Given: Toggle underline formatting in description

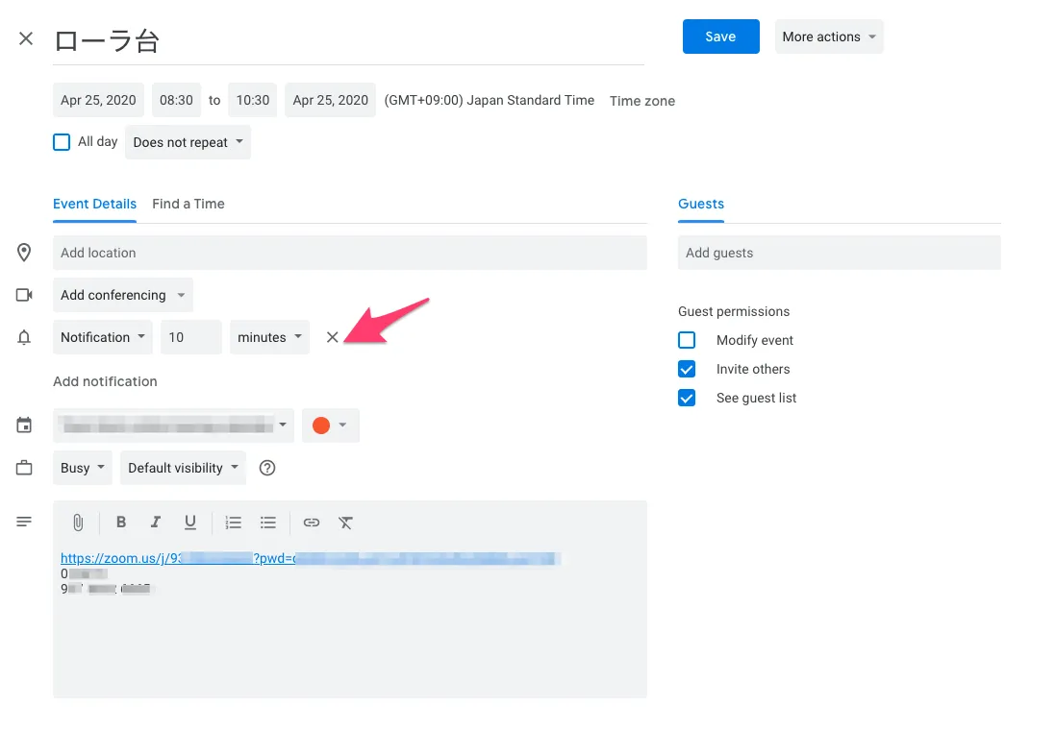Looking at the screenshot, I should (190, 523).
